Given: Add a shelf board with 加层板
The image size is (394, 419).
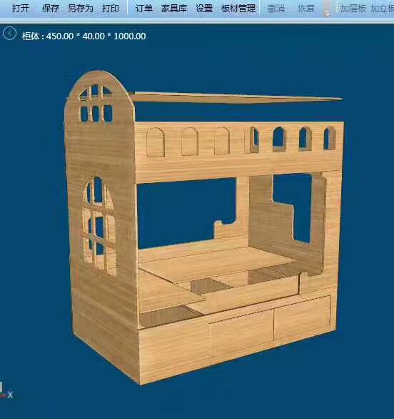Looking at the screenshot, I should coord(353,9).
